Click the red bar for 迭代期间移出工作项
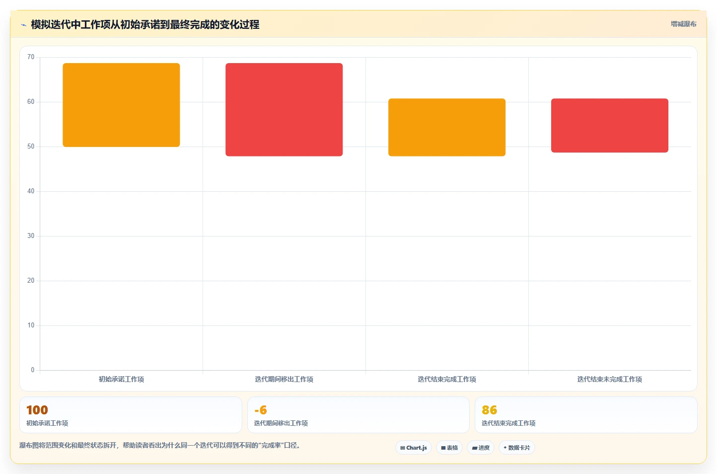 284,110
